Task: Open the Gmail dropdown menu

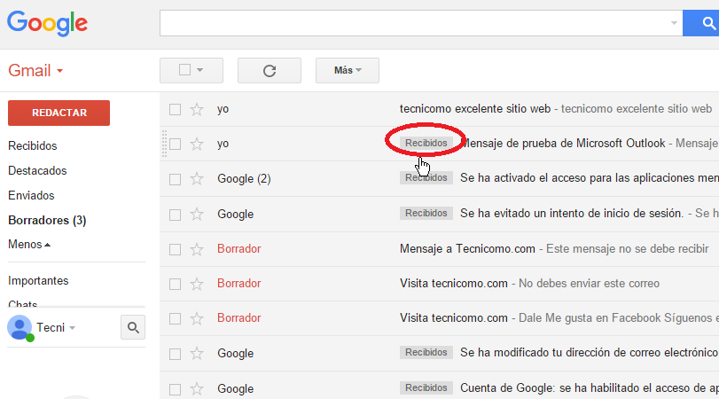Action: point(35,71)
